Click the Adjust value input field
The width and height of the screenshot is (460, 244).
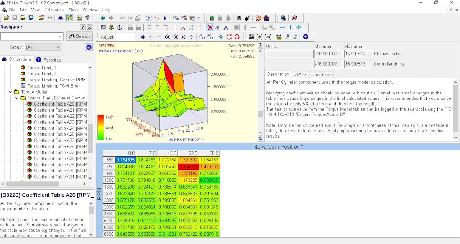click(125, 37)
